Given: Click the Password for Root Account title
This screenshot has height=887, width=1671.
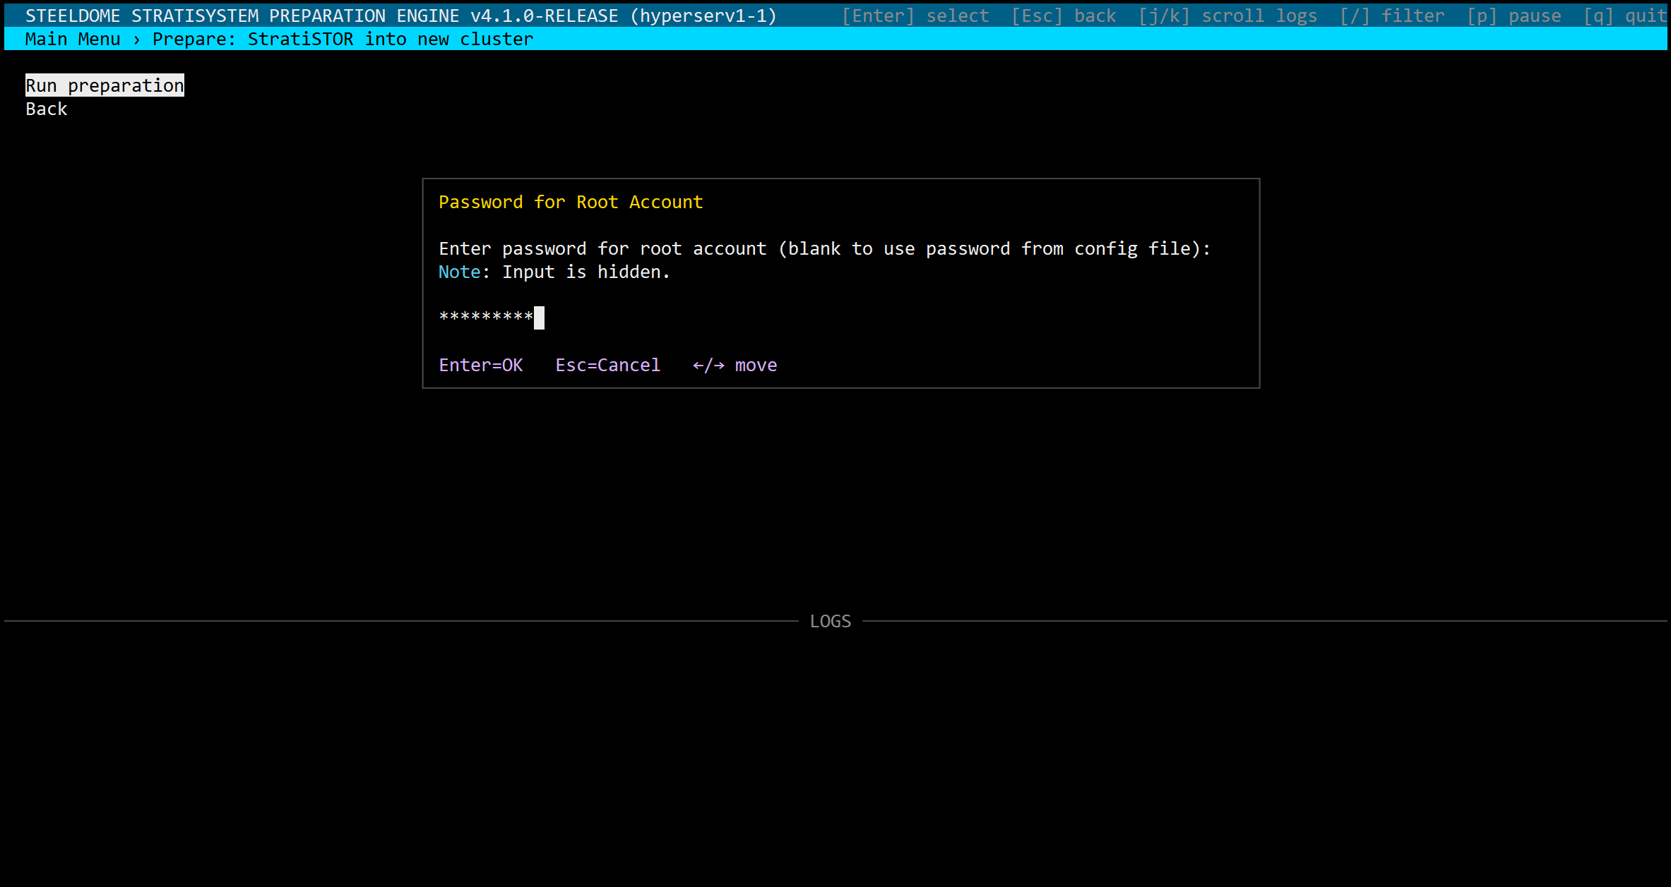Looking at the screenshot, I should tap(571, 203).
